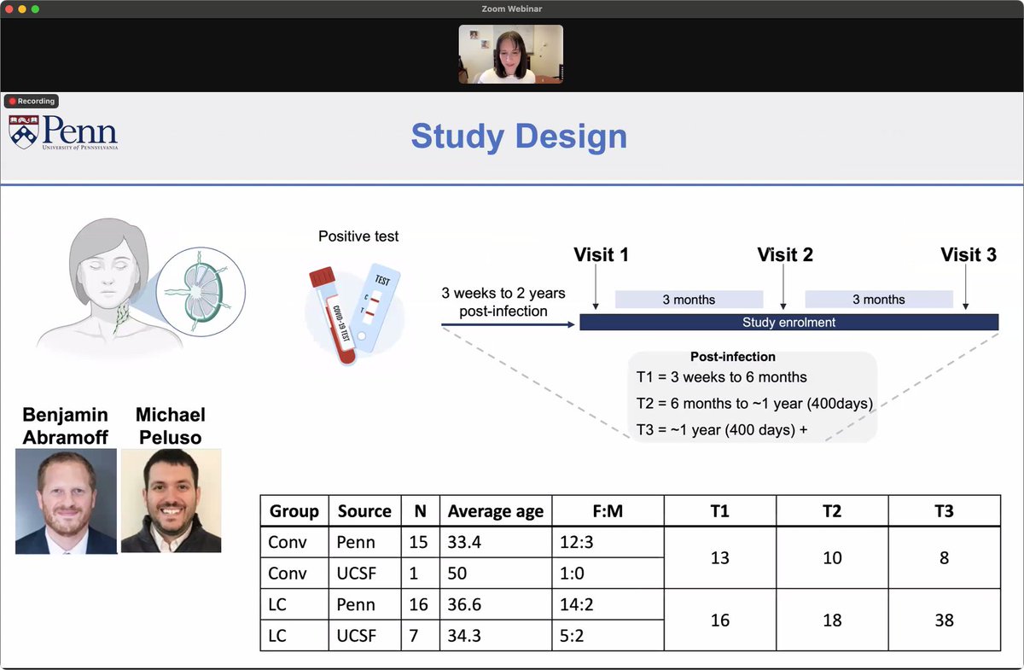Click the LC T3 value 38

[x=944, y=620]
